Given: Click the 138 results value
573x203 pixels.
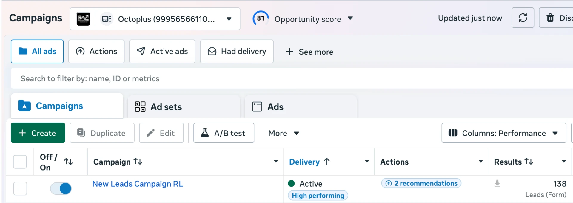Looking at the screenshot, I should (x=560, y=184).
